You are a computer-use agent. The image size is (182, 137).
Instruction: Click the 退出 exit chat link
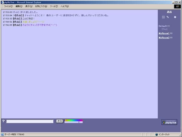(x=169, y=12)
